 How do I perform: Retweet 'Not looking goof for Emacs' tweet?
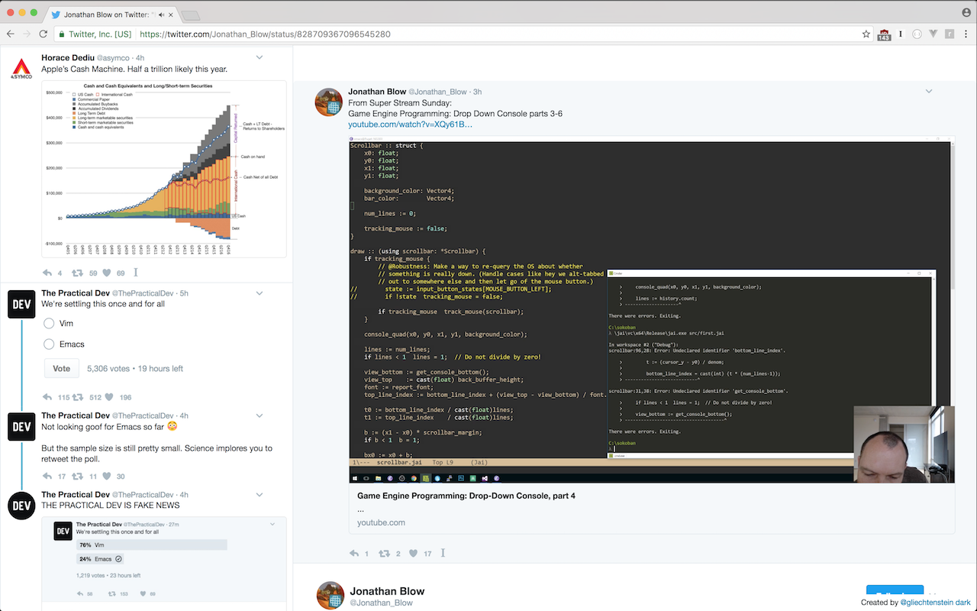(x=77, y=477)
